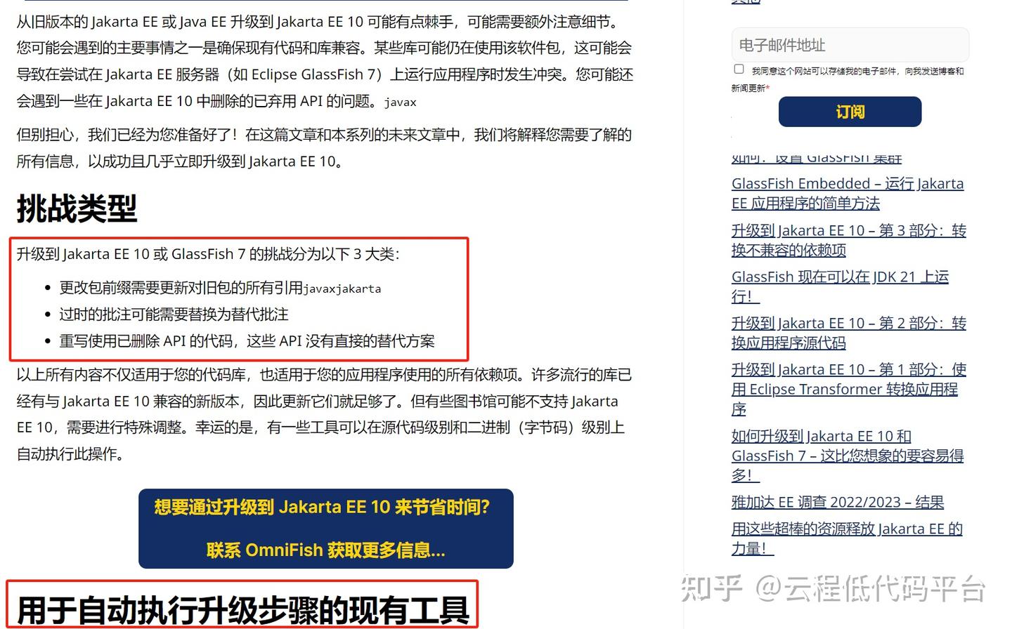Viewport: 1012px width, 629px height.
Task: Open 用这些超棒的资源释放 Jakarta EE 的力量 link
Action: pyautogui.click(x=847, y=538)
